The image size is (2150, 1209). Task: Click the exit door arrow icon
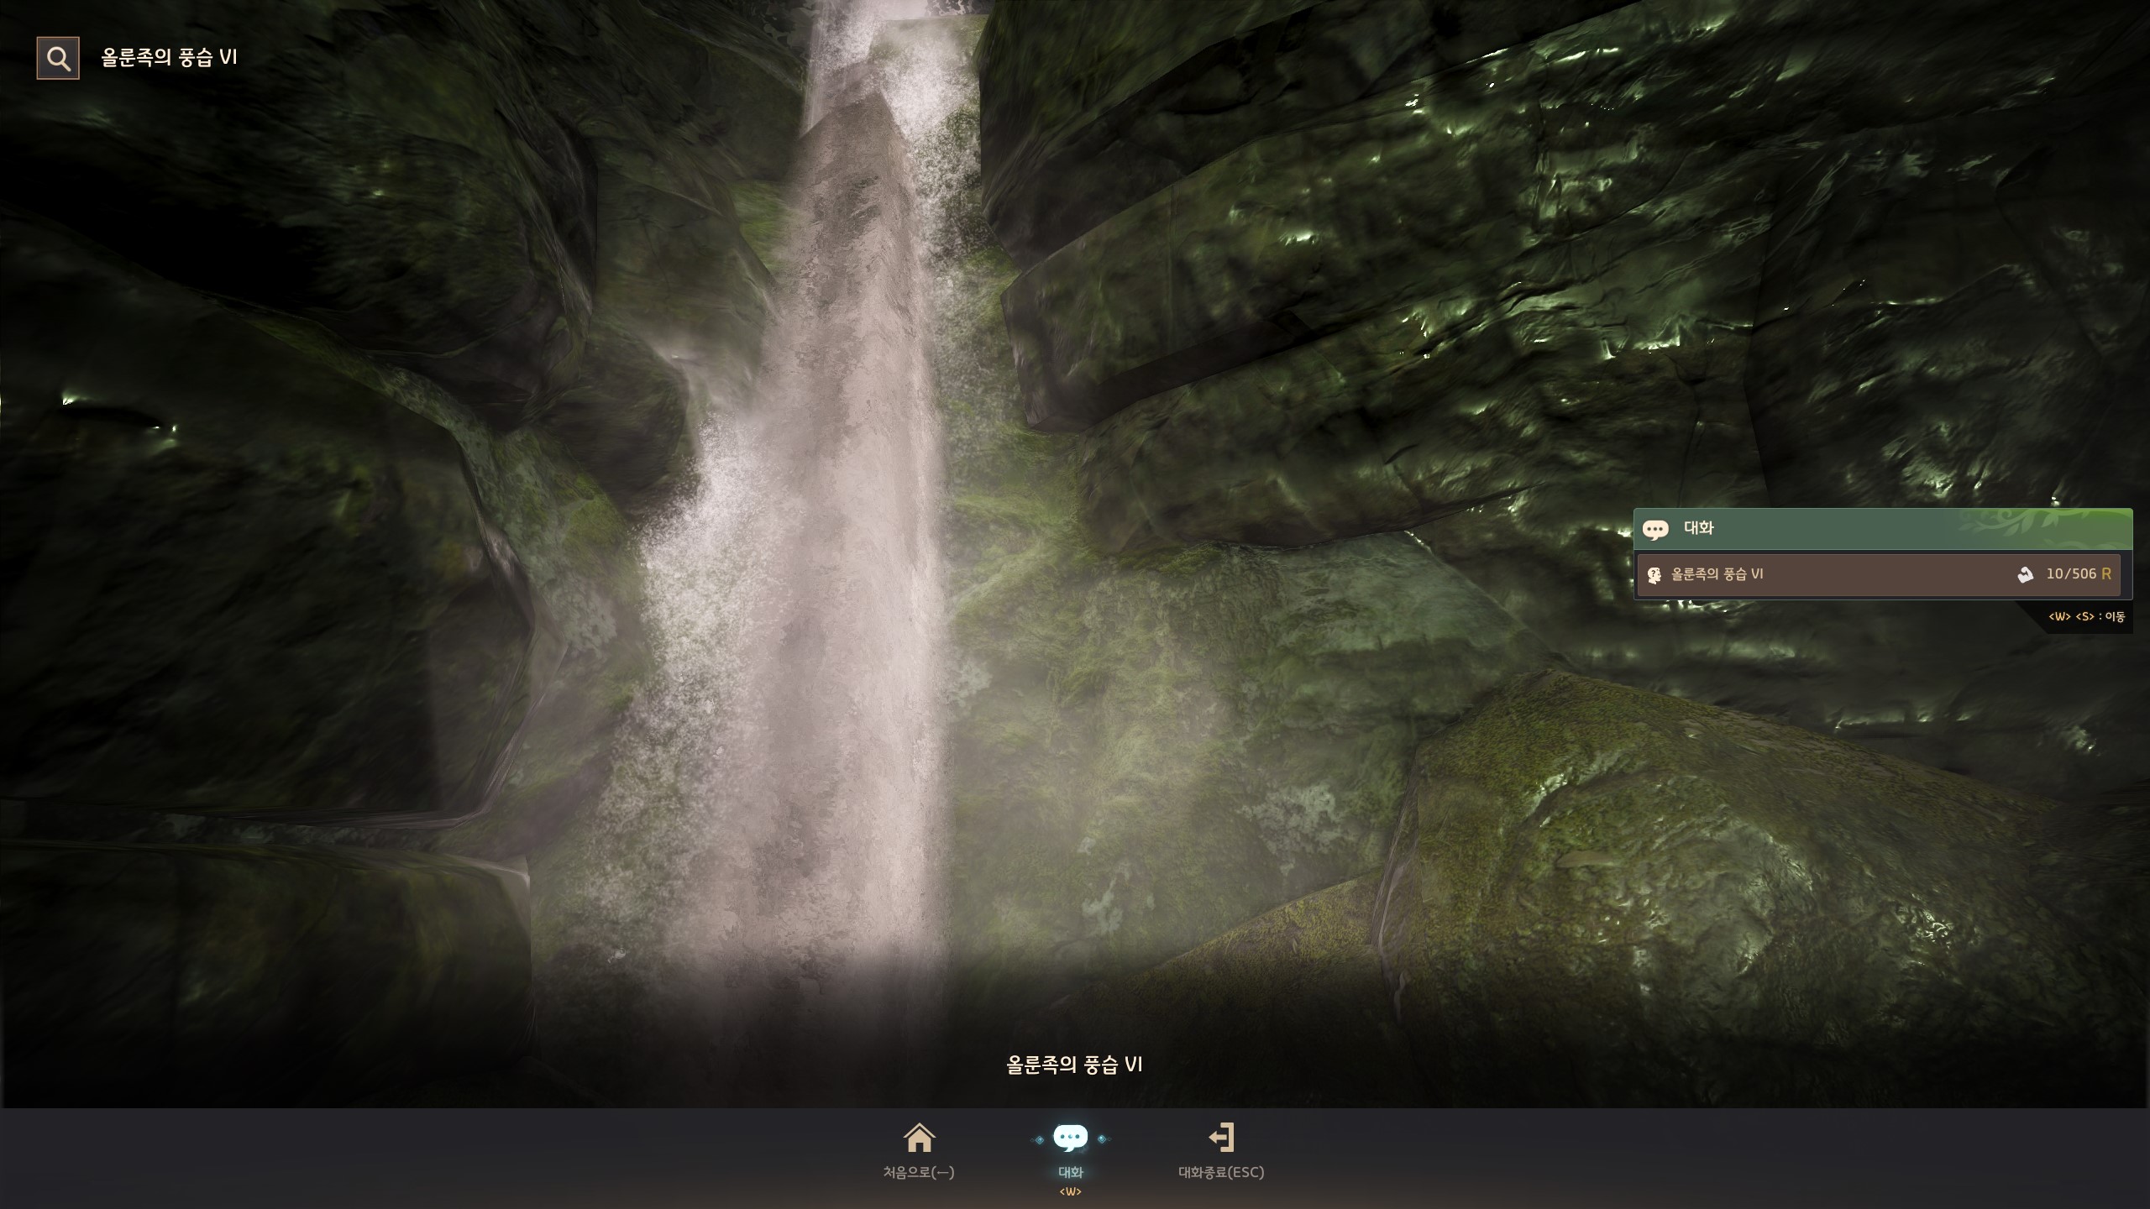point(1221,1138)
